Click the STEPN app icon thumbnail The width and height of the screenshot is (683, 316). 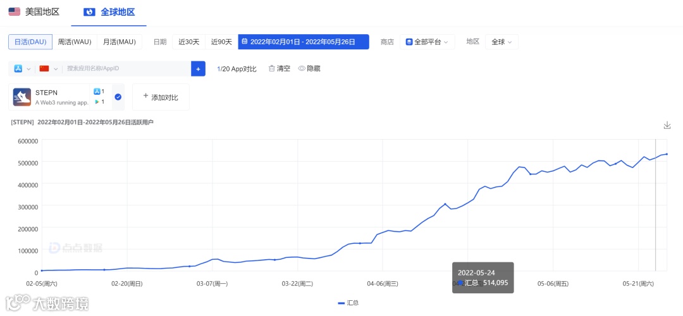point(22,97)
